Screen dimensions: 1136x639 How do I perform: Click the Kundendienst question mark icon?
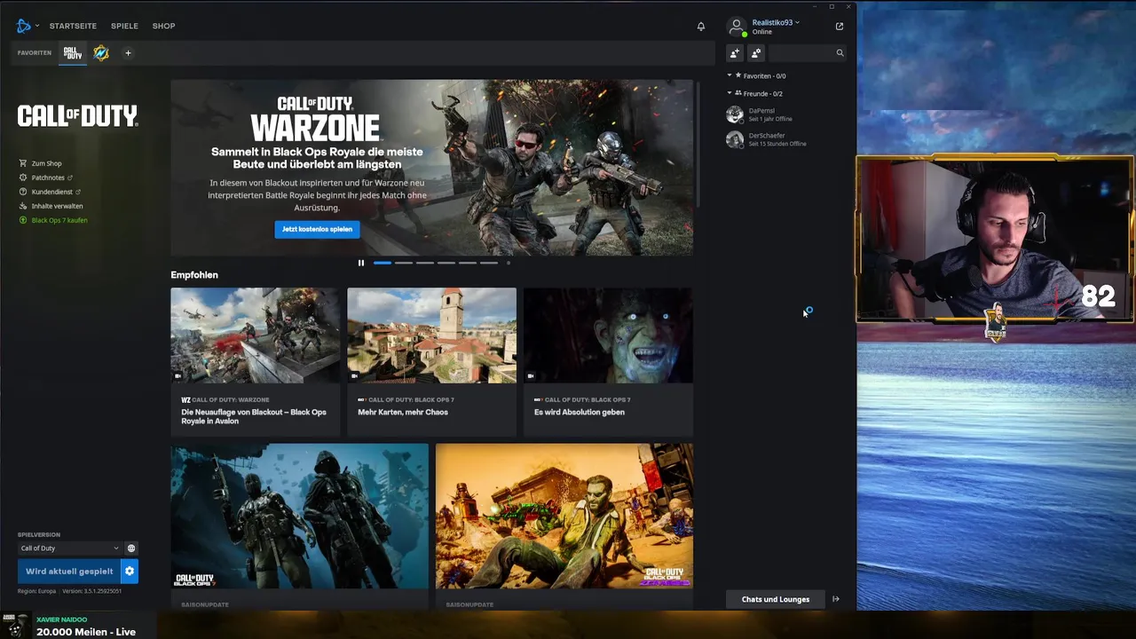(x=23, y=192)
